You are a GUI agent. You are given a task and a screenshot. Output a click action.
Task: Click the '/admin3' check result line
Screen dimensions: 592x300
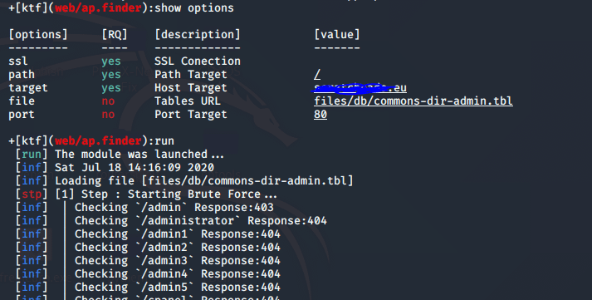pos(178,261)
